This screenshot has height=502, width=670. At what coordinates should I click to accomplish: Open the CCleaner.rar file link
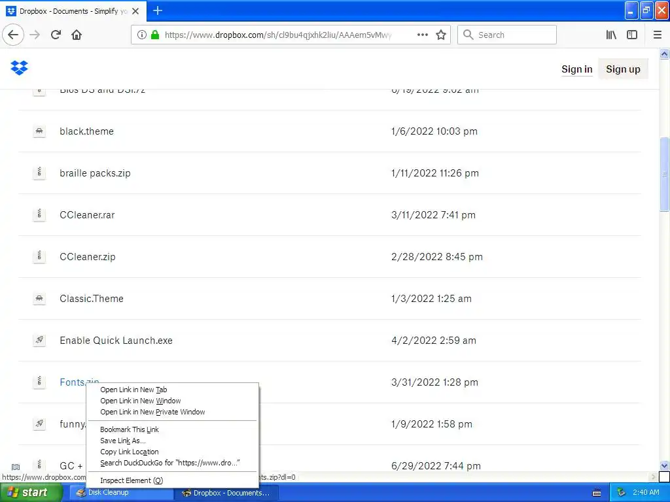[x=87, y=214]
